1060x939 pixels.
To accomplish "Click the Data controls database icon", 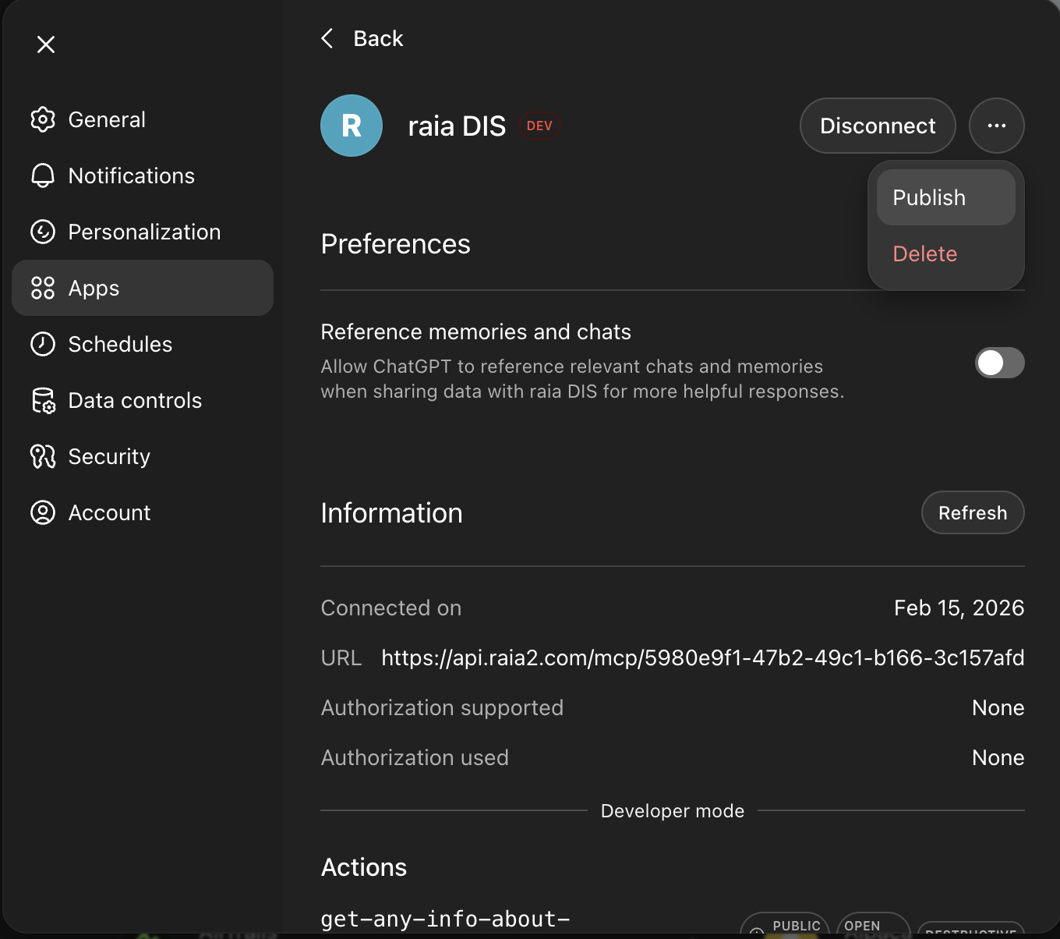I will pos(43,400).
